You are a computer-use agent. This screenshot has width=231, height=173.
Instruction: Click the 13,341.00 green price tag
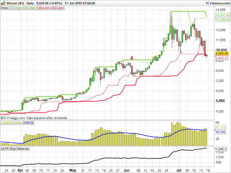point(223,15)
